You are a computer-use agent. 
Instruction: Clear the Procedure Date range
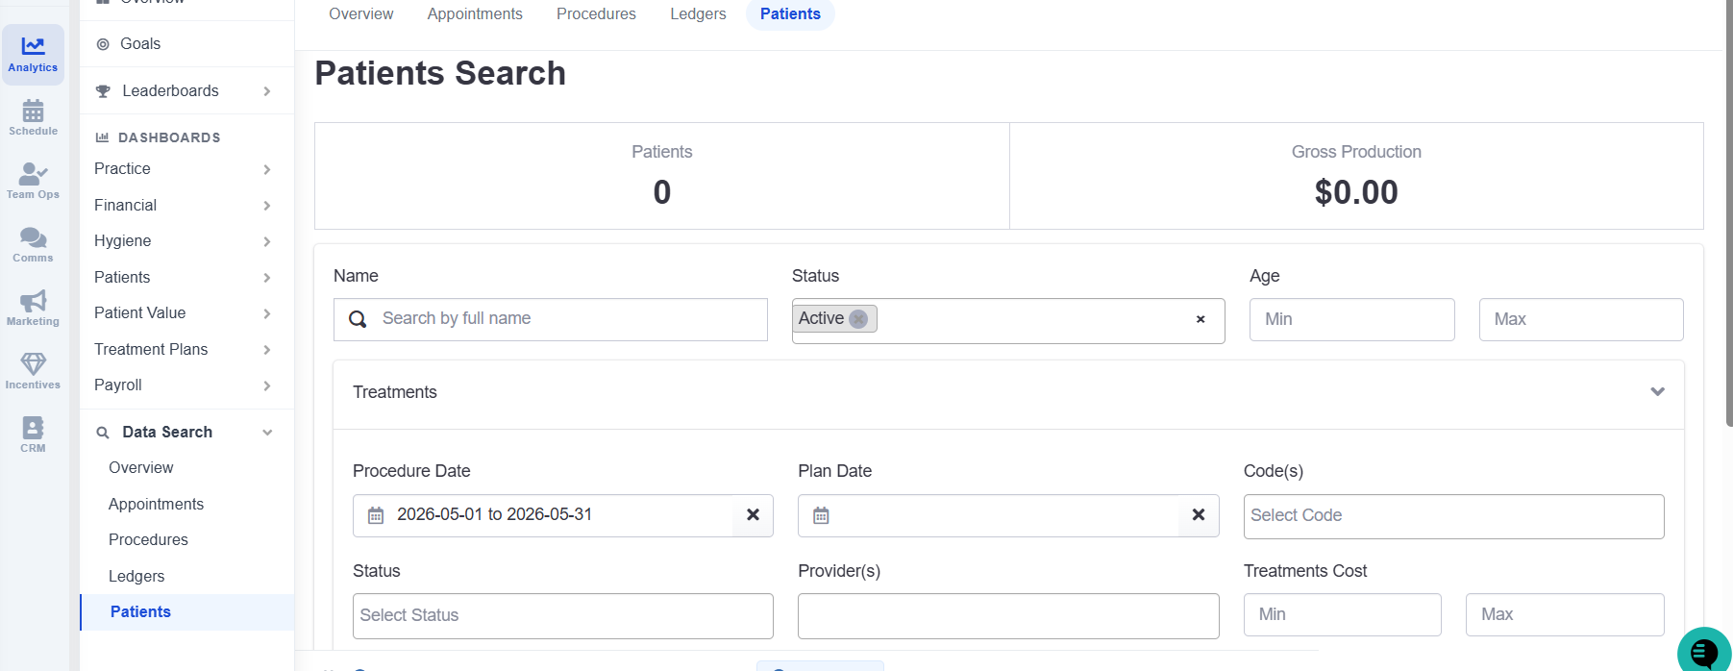coord(753,515)
